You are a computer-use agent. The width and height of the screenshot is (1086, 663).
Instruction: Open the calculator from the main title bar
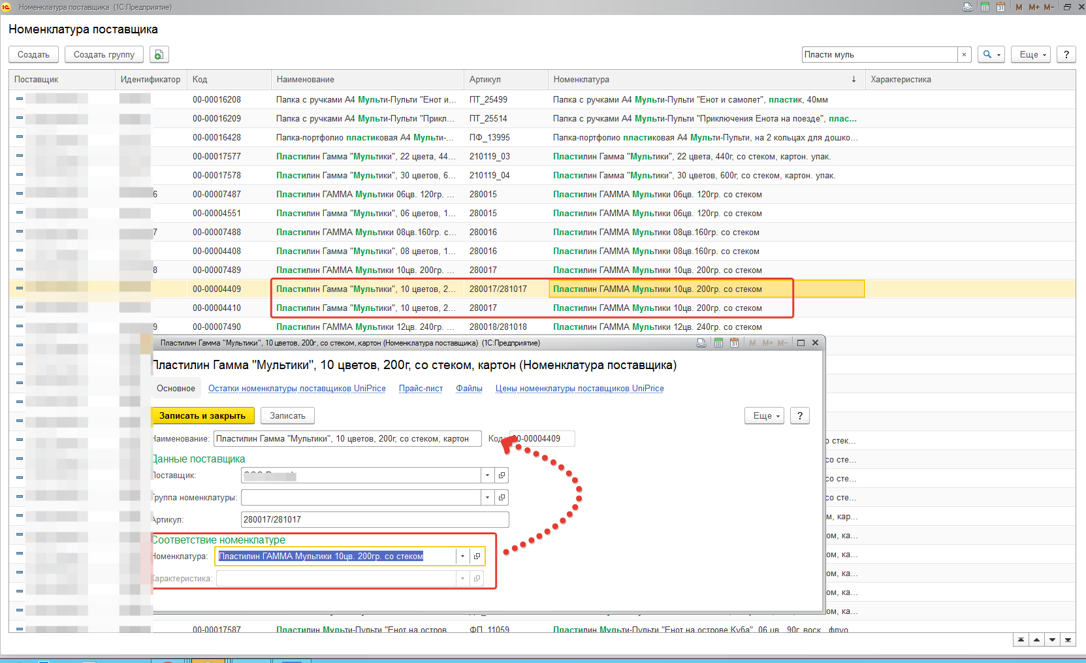click(984, 7)
